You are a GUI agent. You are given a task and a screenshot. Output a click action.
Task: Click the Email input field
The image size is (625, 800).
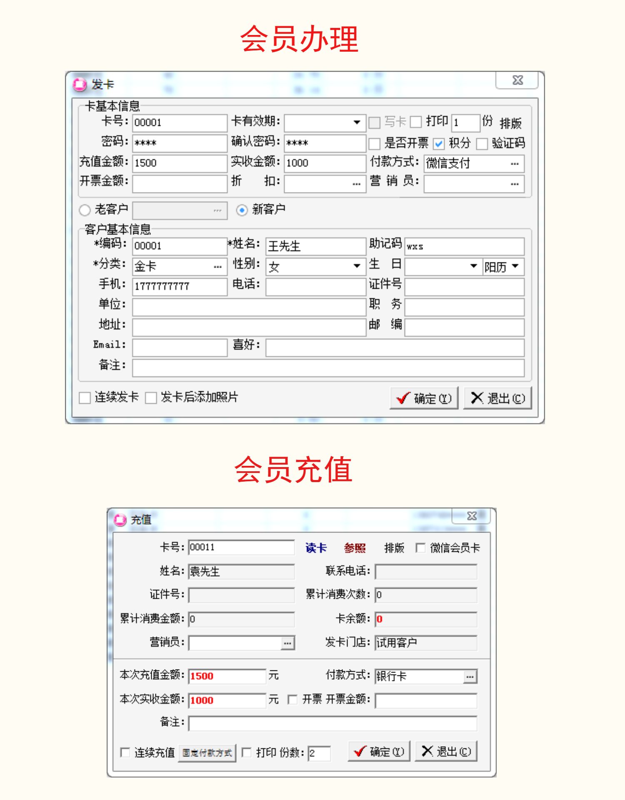[180, 347]
